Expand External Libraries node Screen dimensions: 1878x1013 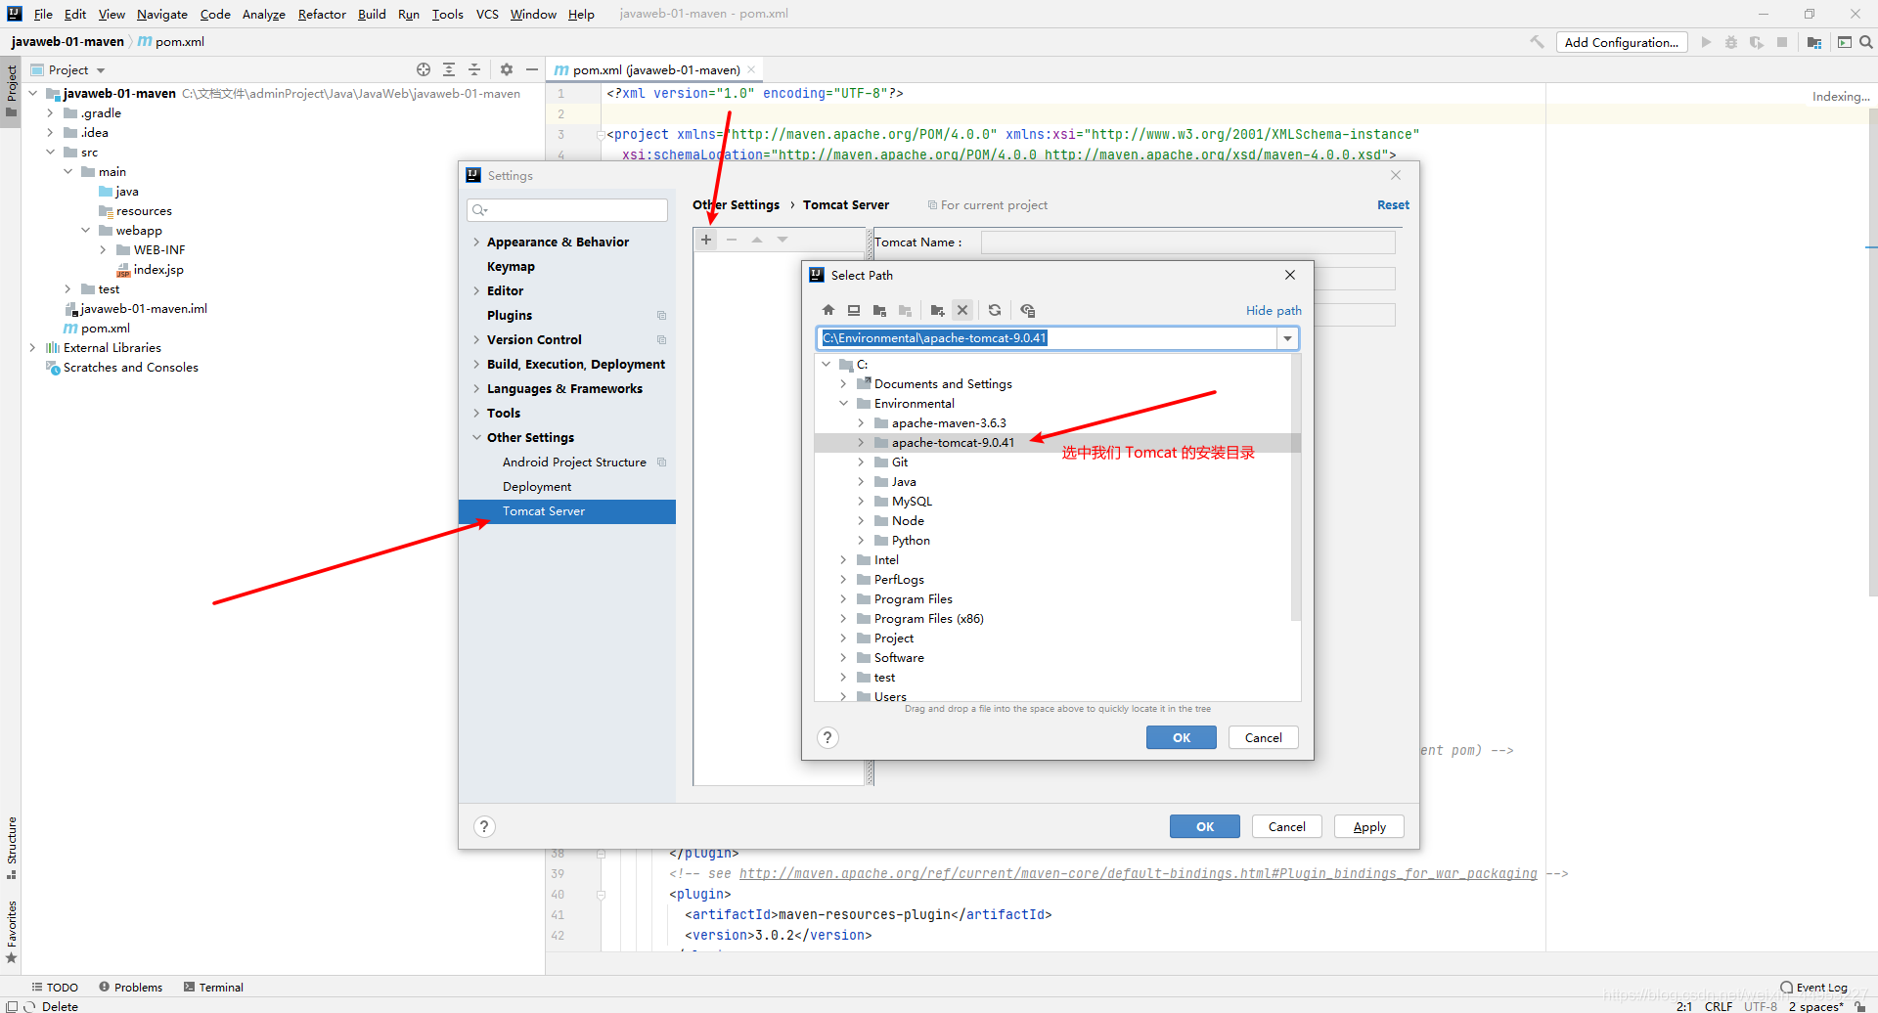coord(32,348)
